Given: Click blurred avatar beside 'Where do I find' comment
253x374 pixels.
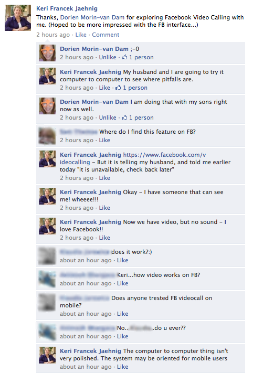Looking at the screenshot, I should (x=47, y=136).
